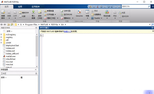Click New Variable (新建变量) in toolstrip
The width and height of the screenshot is (154, 94).
[x=49, y=11]
